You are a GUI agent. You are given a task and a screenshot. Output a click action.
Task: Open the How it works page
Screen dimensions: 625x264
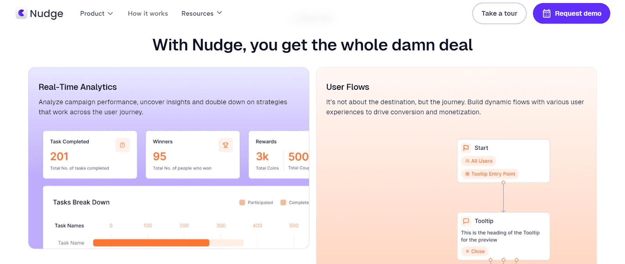[148, 14]
